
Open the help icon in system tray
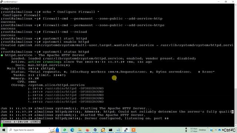coord(211,130)
